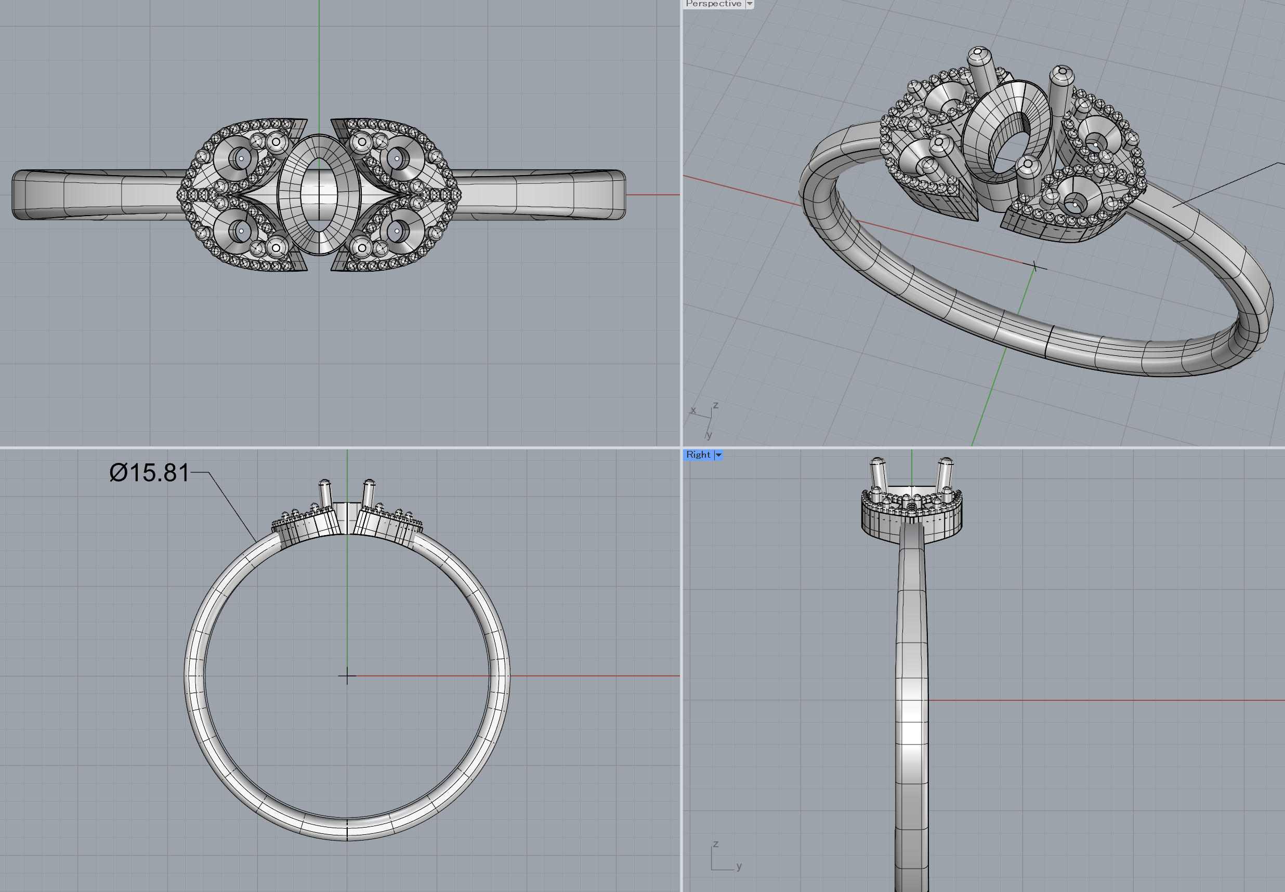
Task: Select the Ø15.81 diameter dimension text
Action: 149,473
